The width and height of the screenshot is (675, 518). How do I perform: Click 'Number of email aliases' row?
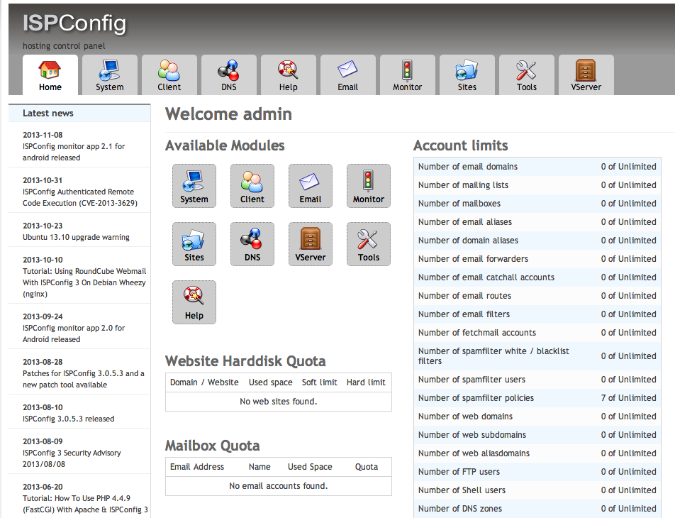pos(537,222)
